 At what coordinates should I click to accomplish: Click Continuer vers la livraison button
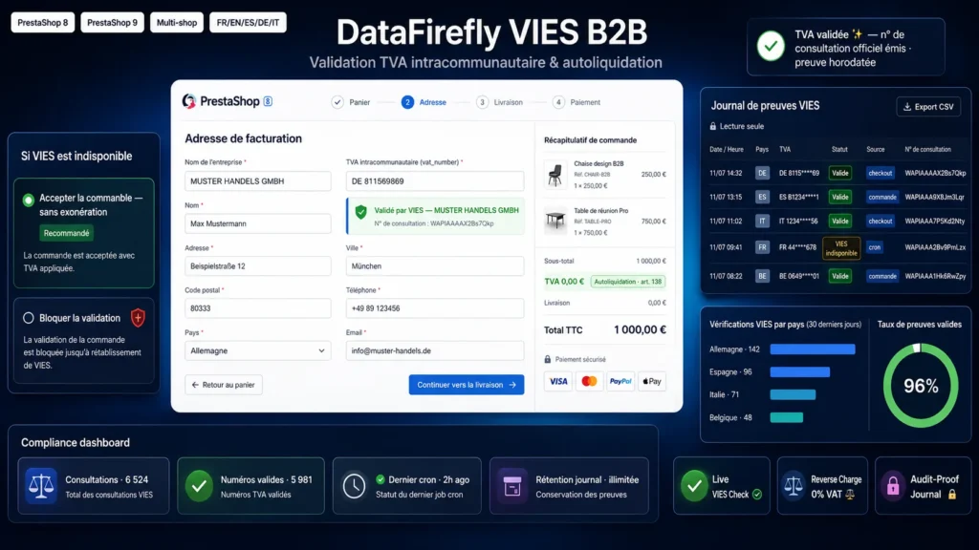point(467,385)
